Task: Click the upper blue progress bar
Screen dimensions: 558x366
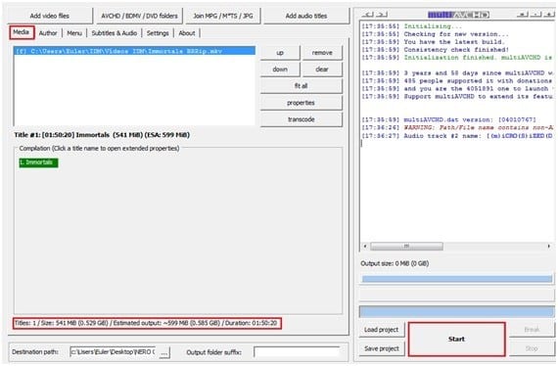Action: click(457, 279)
